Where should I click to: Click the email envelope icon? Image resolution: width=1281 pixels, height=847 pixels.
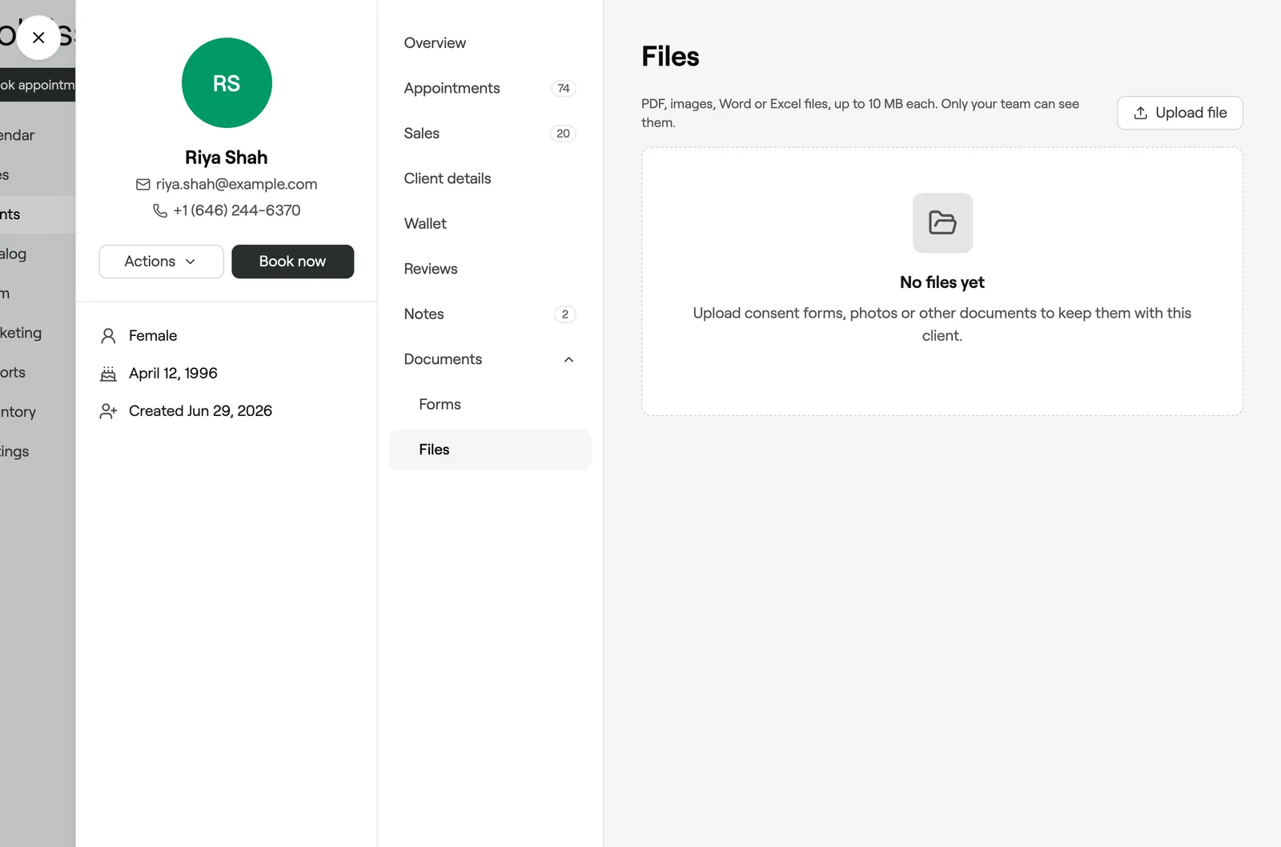(x=143, y=185)
